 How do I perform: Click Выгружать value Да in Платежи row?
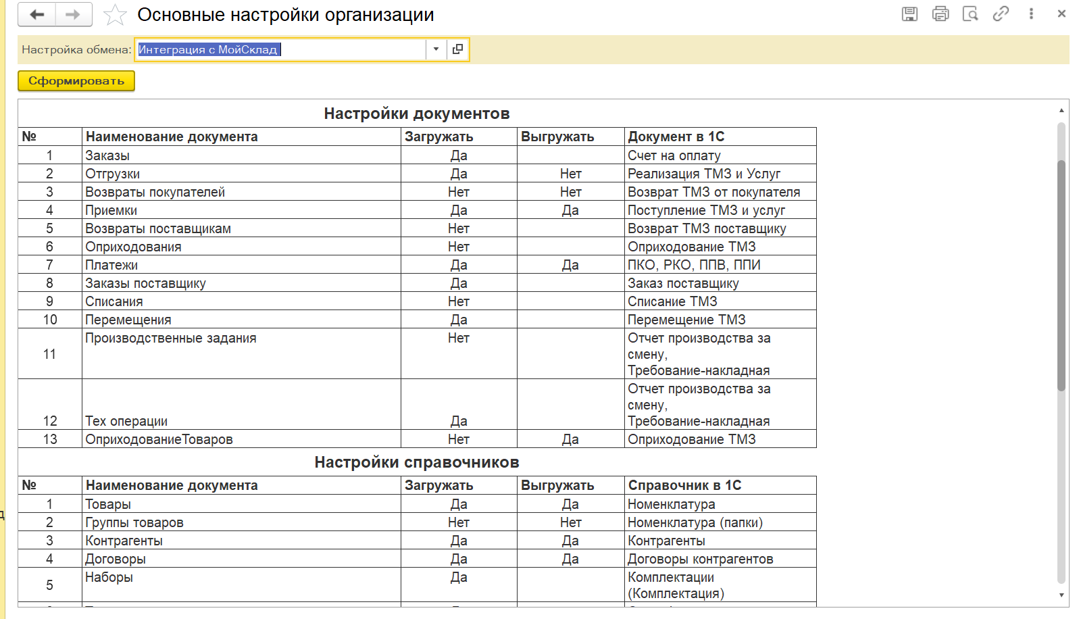570,265
